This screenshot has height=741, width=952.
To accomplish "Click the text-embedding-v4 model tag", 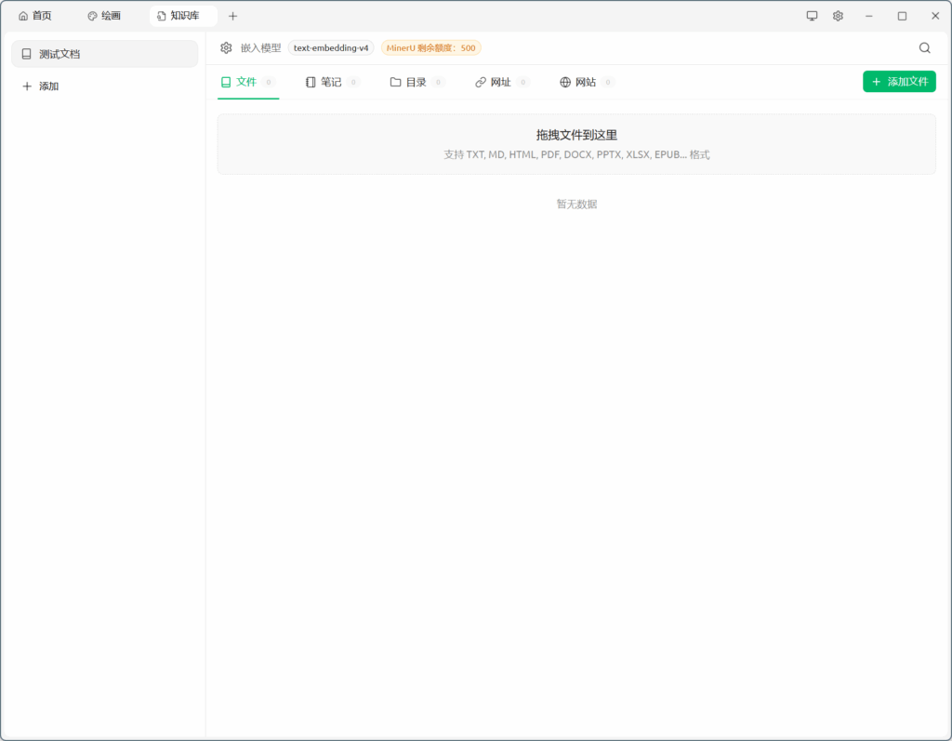I will click(331, 48).
